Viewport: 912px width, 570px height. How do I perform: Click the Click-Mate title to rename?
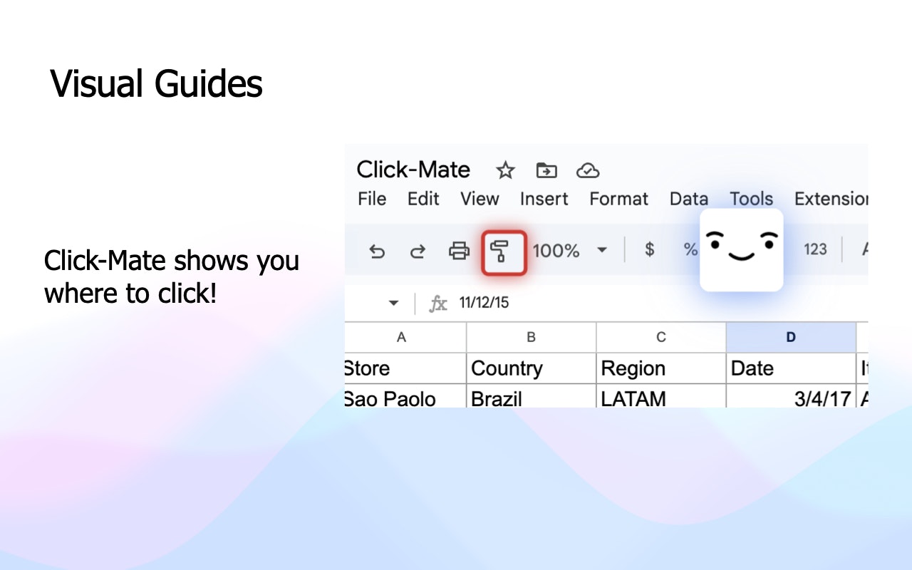413,170
